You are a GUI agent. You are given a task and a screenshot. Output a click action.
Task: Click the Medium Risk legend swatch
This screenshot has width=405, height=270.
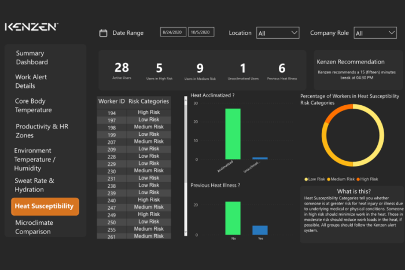point(329,179)
